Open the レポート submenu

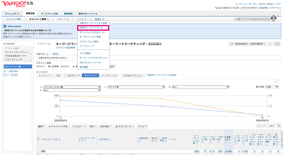coord(63,19)
